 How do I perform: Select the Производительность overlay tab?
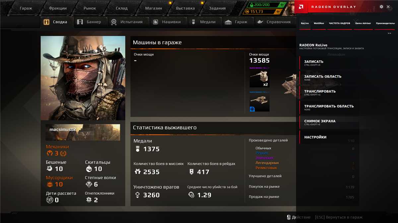click(x=385, y=23)
